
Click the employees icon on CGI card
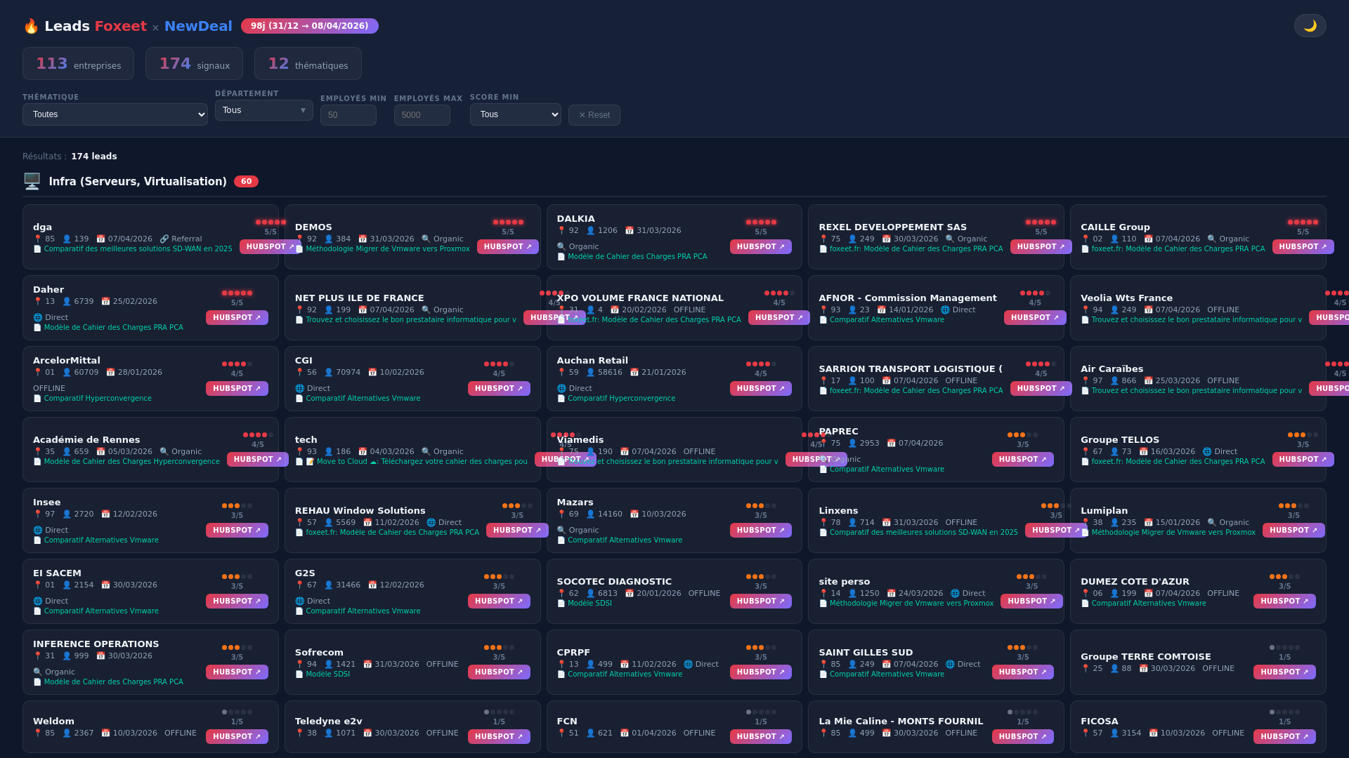pos(329,373)
